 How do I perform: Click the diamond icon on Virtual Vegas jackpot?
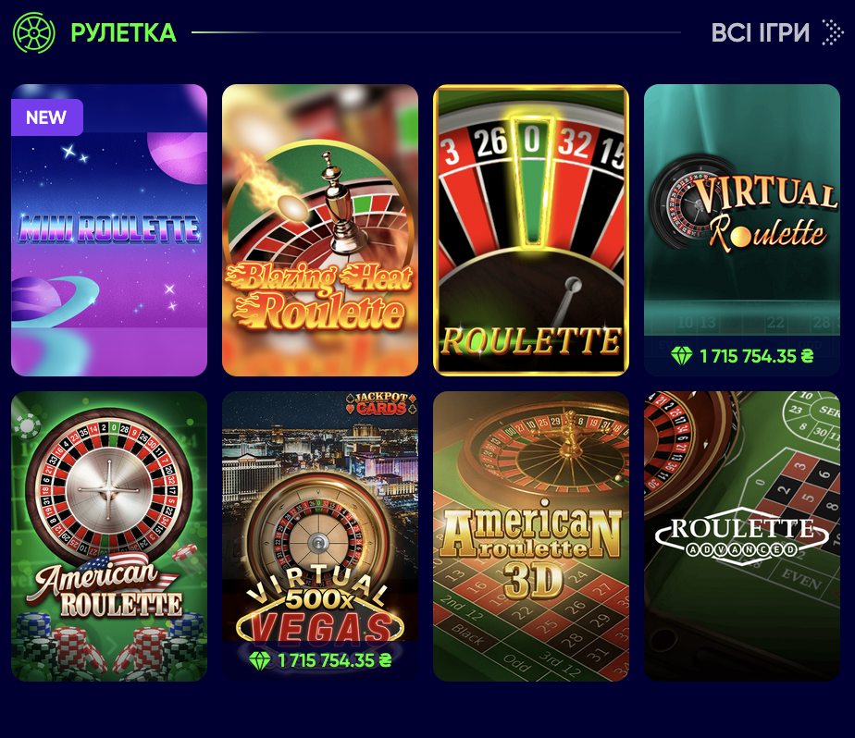point(259,660)
